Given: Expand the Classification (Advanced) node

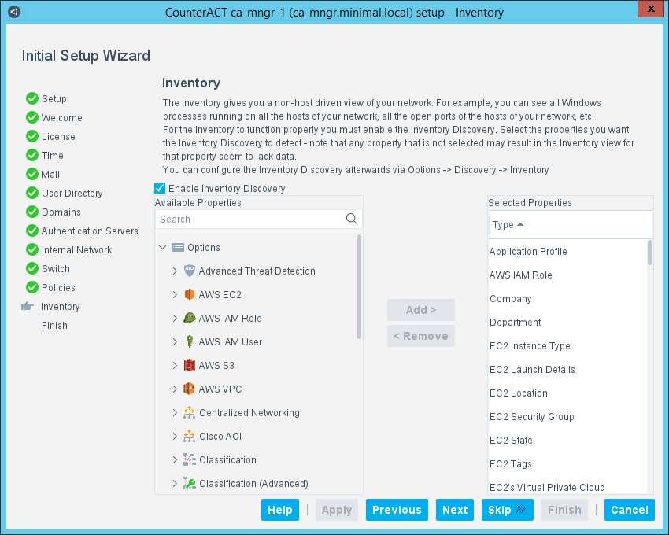Looking at the screenshot, I should (x=175, y=483).
